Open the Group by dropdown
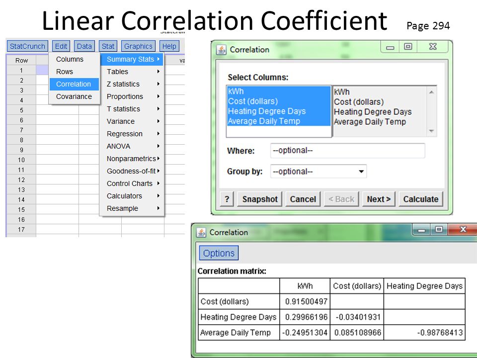Viewport: 477px width, 358px height. click(x=318, y=172)
